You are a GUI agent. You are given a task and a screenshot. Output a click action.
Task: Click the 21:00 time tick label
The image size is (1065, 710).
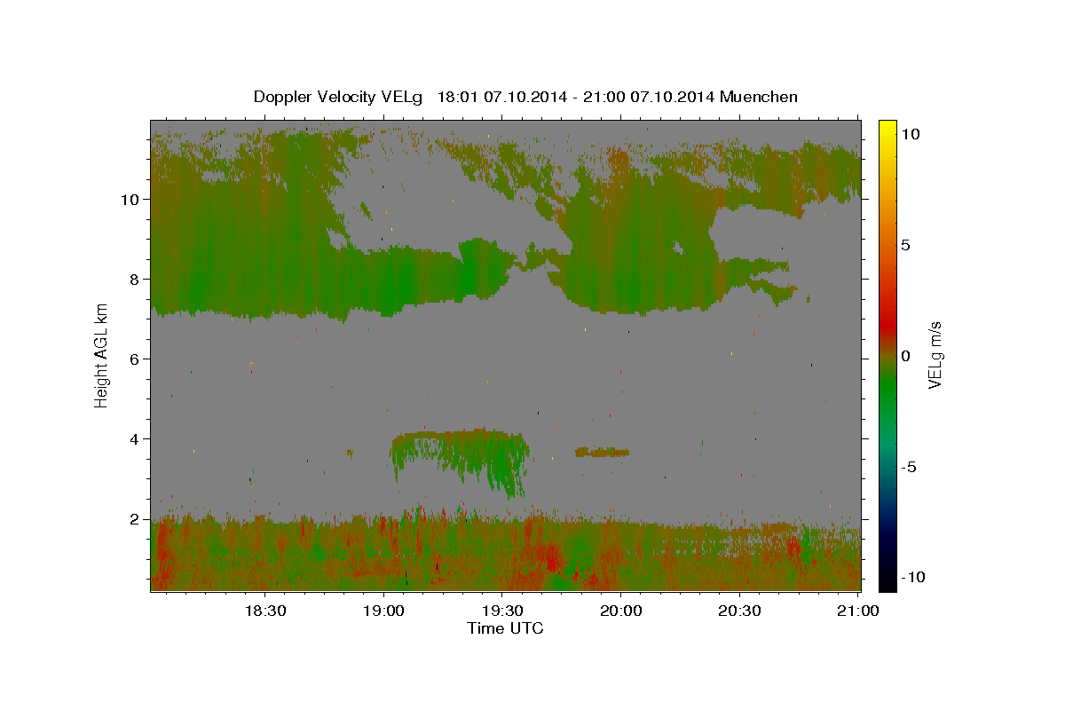[858, 611]
